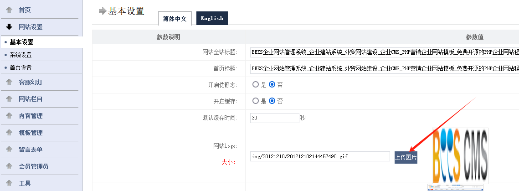Viewport: 519px width, 191px height.
Task: Click the arrow icon beside 会员管理员
Action: click(9, 167)
